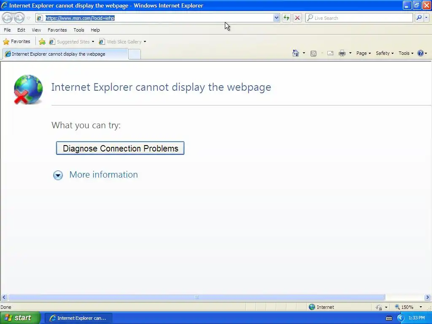
Task: Expand the Web Slice Gallery dropdown arrow
Action: [145, 42]
